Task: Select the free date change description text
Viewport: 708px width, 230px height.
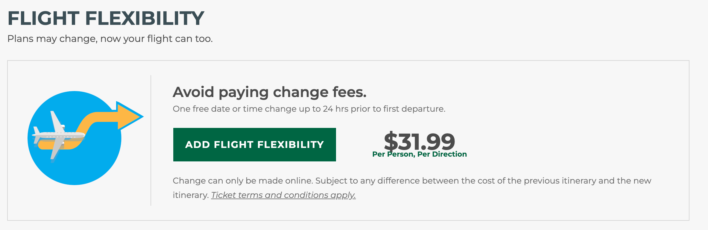Action: click(309, 109)
